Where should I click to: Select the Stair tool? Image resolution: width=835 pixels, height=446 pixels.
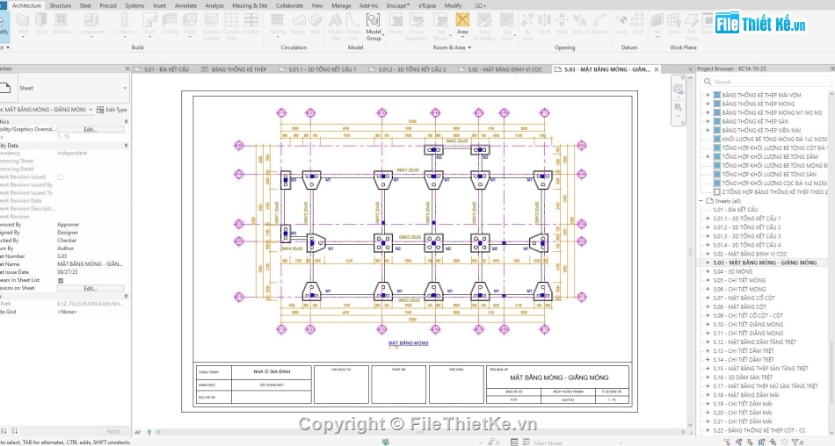point(316,24)
